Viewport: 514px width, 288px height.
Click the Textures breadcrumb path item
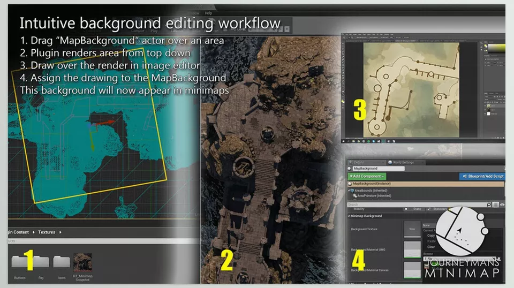point(46,232)
